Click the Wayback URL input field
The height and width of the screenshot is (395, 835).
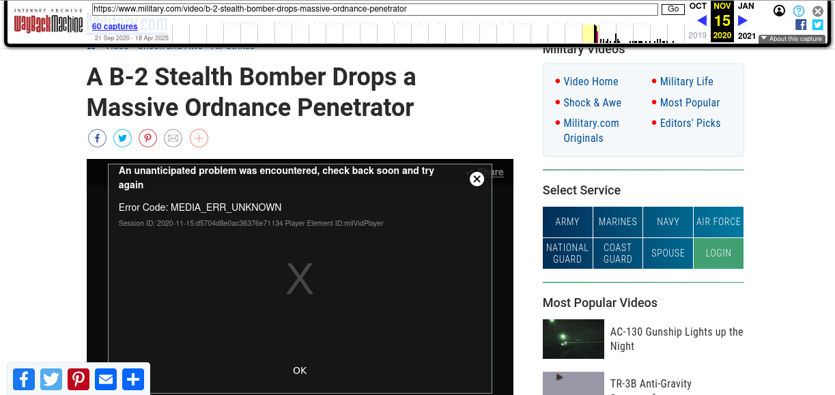tap(375, 10)
